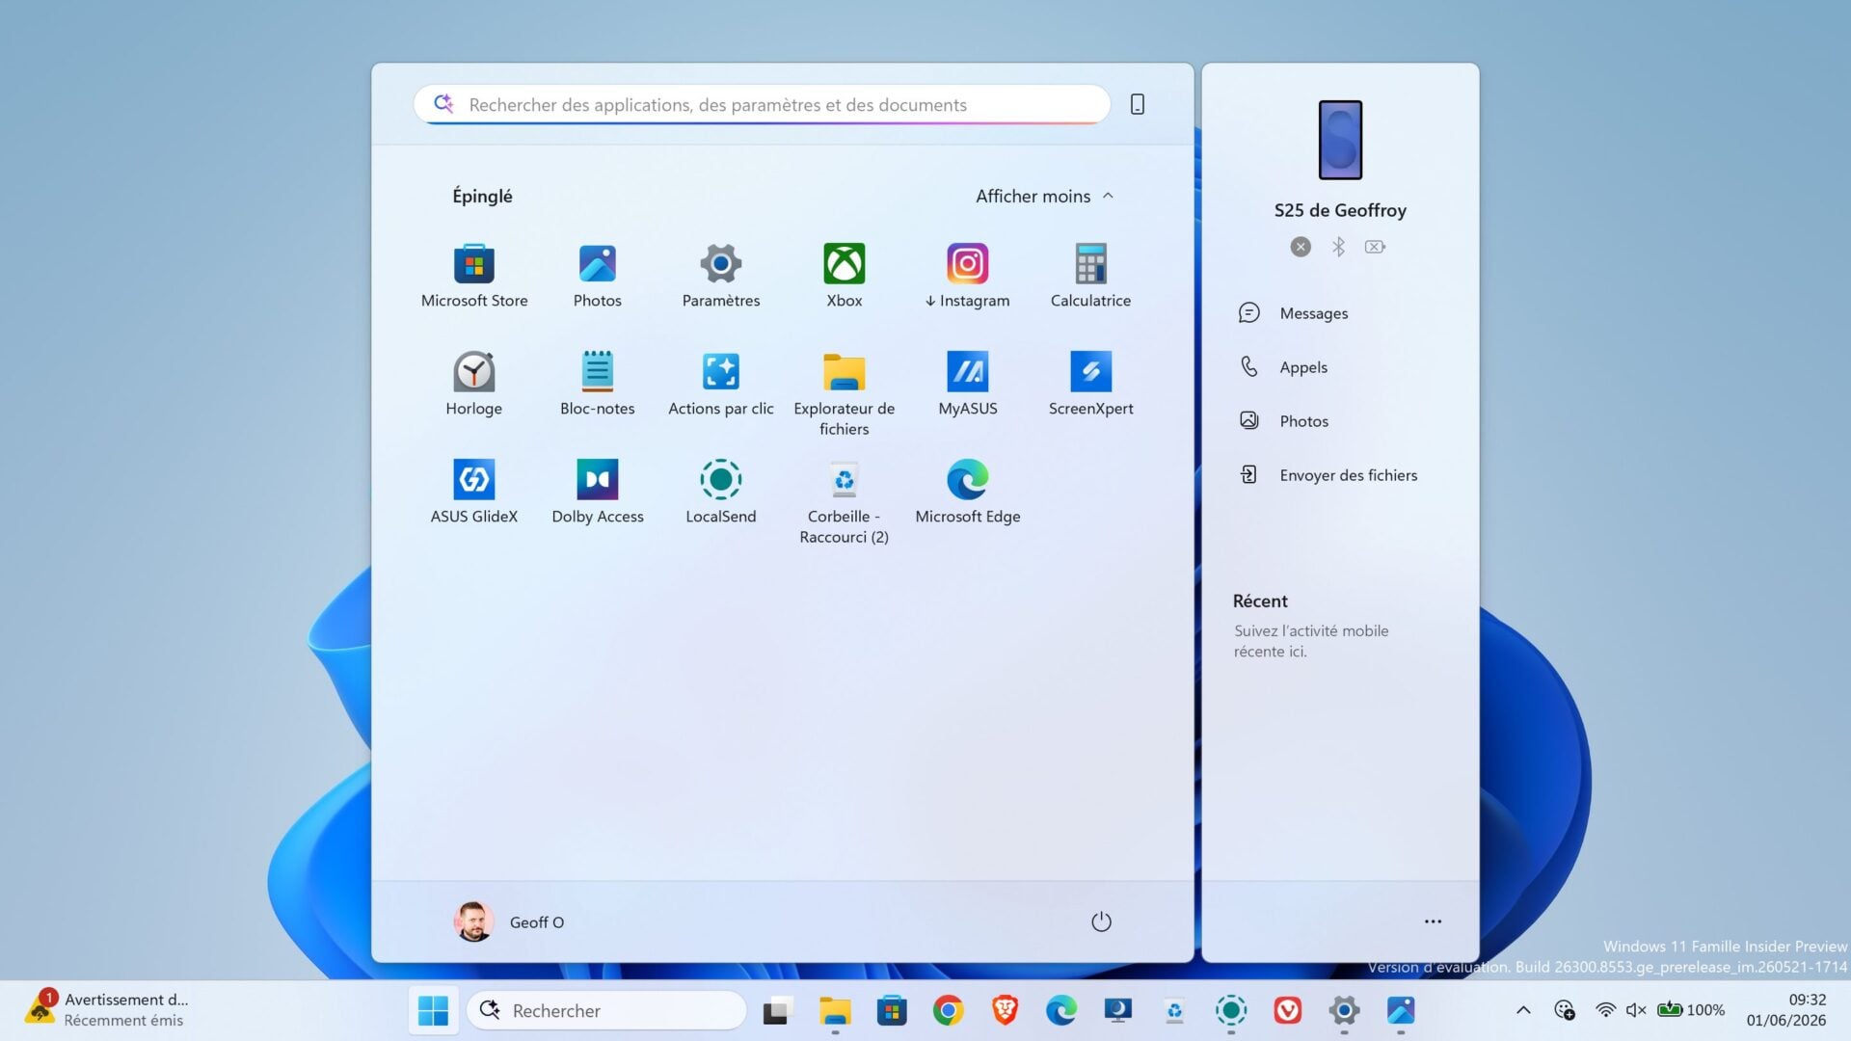Open Dolby Access
The width and height of the screenshot is (1851, 1041).
pyautogui.click(x=598, y=493)
